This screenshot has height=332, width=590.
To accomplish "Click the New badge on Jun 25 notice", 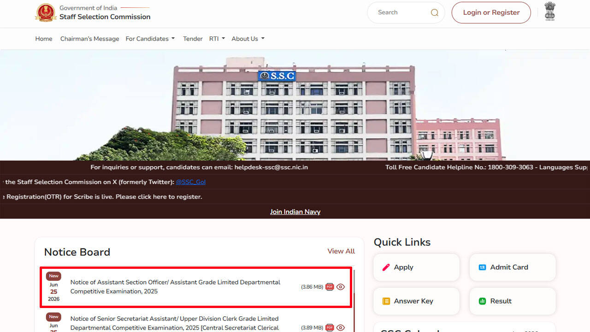I will coord(53,276).
